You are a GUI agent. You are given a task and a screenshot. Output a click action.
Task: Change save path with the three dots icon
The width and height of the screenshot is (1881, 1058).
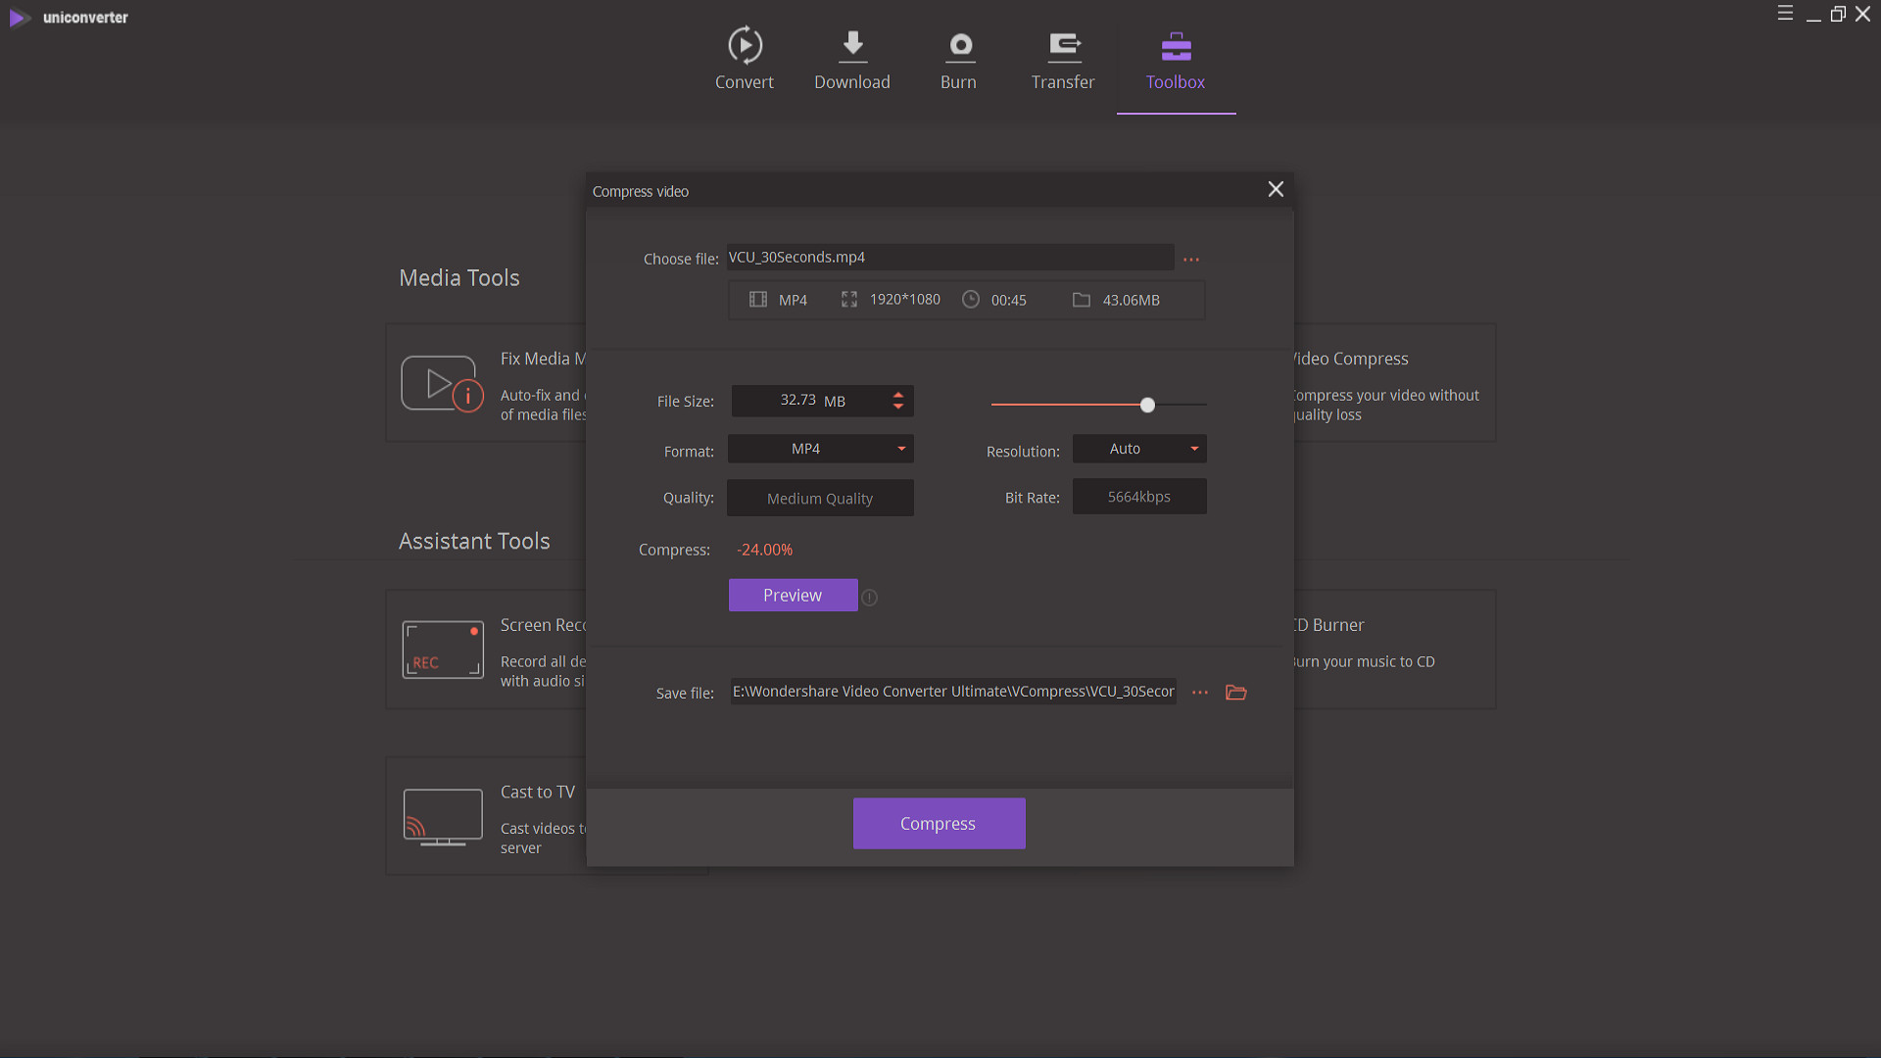[1200, 693]
